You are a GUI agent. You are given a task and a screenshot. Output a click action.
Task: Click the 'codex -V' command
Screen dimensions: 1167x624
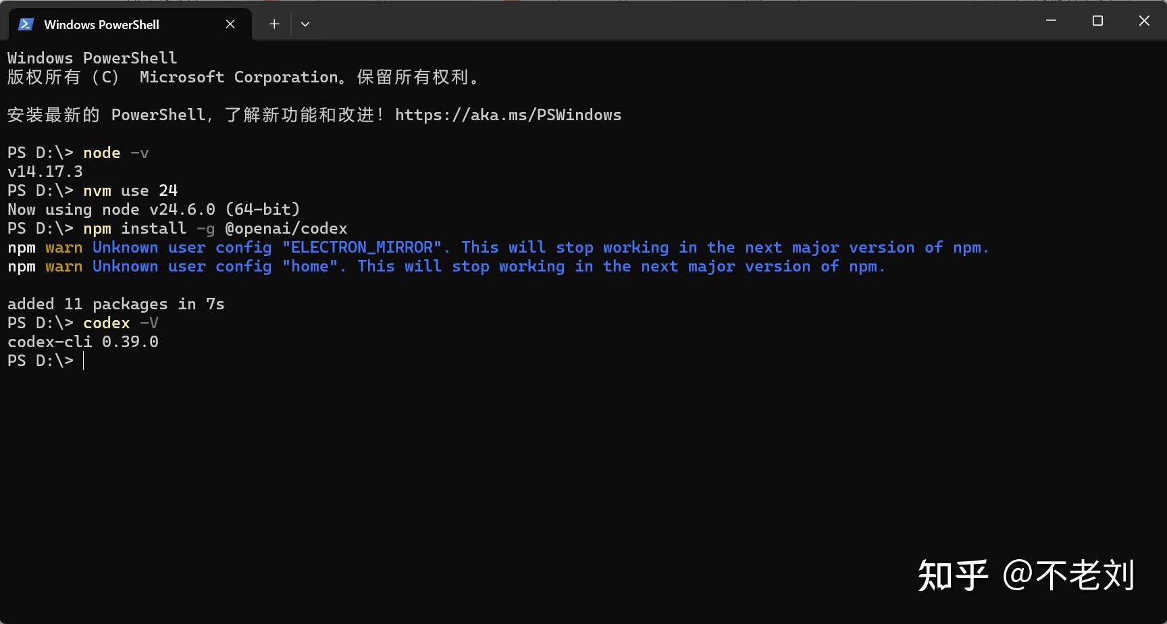tap(121, 323)
